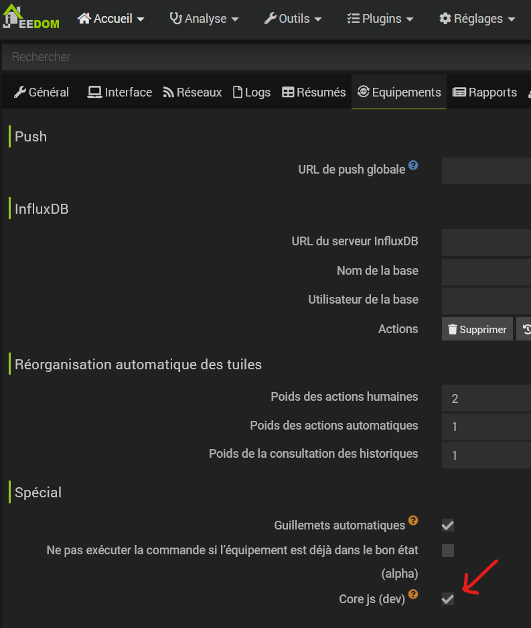Click the Poids des actions automatiques field
The height and width of the screenshot is (628, 531).
486,427
